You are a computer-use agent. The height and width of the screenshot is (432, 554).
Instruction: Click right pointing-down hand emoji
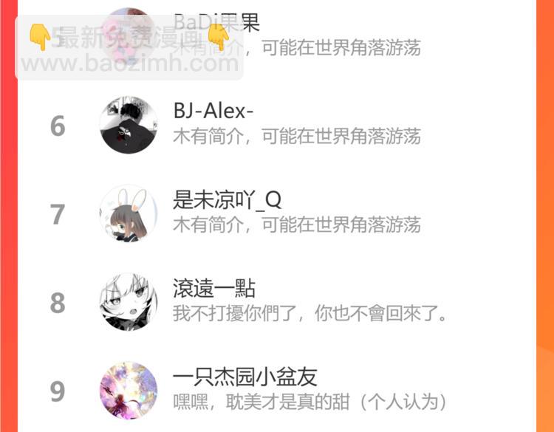[x=219, y=37]
